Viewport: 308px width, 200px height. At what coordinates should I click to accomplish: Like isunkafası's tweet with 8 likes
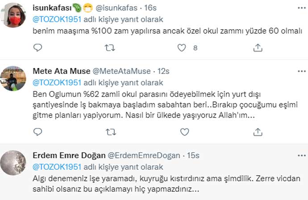(x=182, y=48)
